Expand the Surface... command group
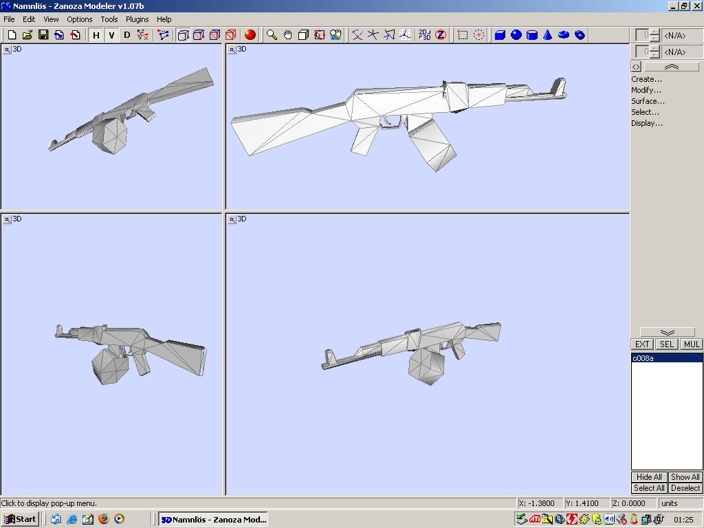The height and width of the screenshot is (528, 704). click(648, 101)
